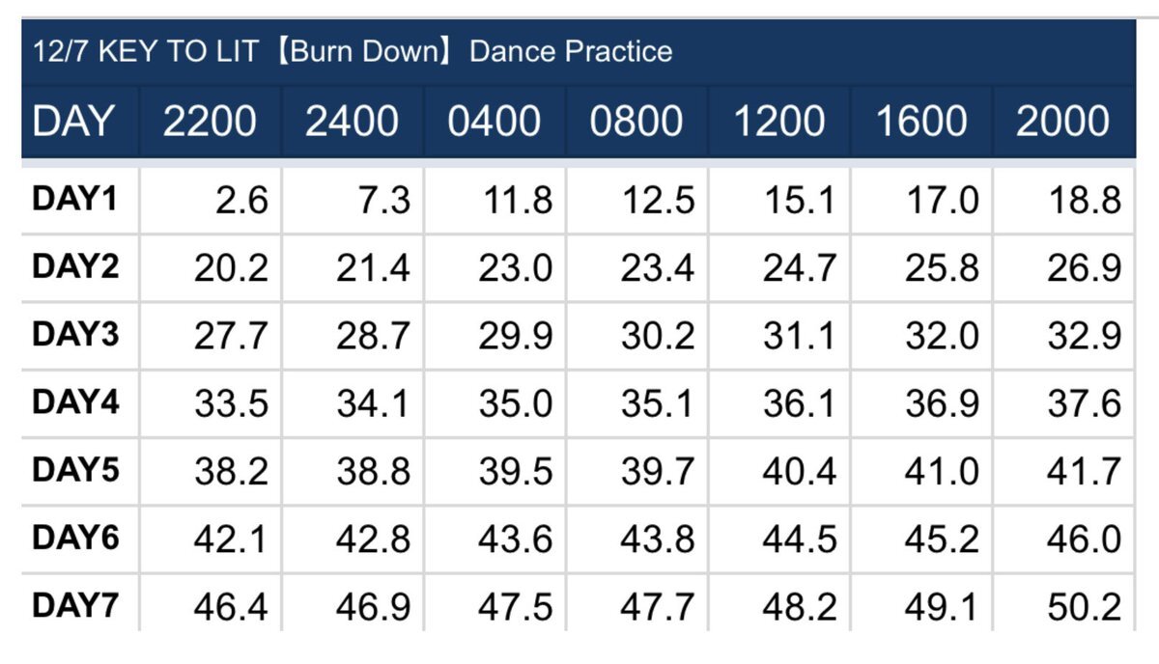Select the DAY3 row label

[x=76, y=334]
